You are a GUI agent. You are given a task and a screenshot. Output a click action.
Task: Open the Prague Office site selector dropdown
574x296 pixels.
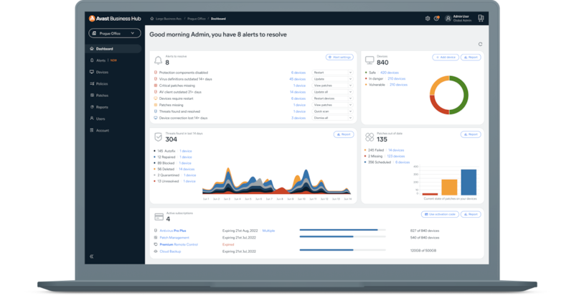tap(115, 33)
